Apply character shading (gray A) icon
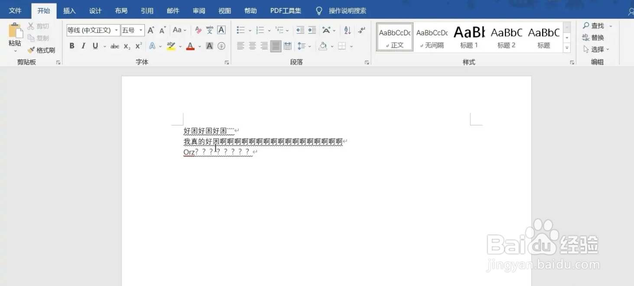The image size is (634, 286). coord(210,46)
